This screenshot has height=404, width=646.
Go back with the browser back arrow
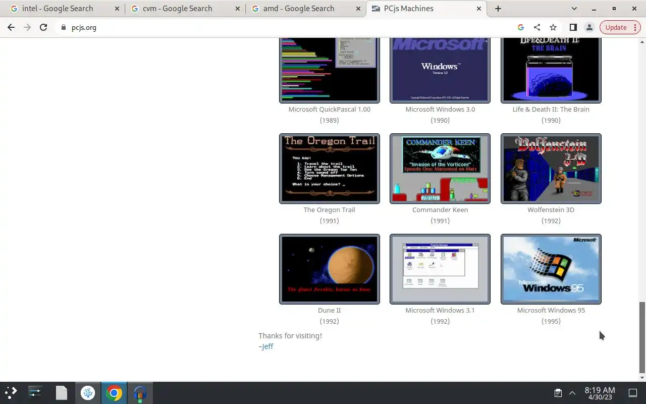pyautogui.click(x=11, y=27)
